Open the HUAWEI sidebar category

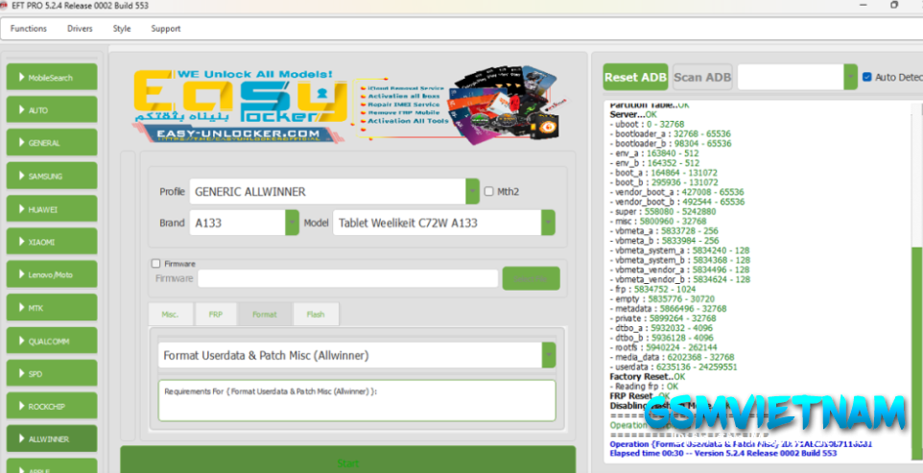click(x=52, y=208)
